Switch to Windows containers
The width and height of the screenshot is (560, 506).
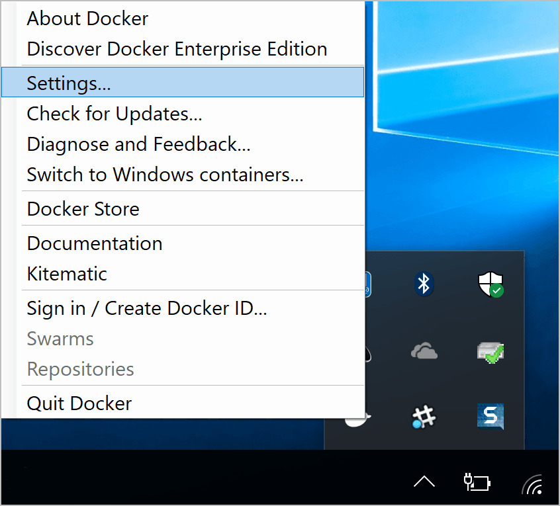pos(165,174)
